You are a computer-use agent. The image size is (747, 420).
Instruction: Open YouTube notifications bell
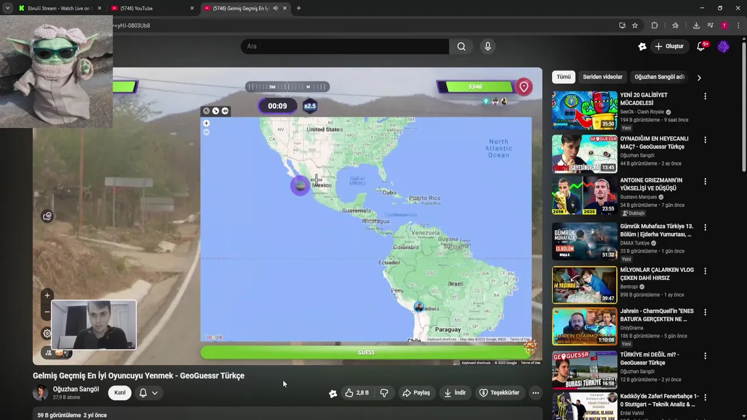click(701, 47)
